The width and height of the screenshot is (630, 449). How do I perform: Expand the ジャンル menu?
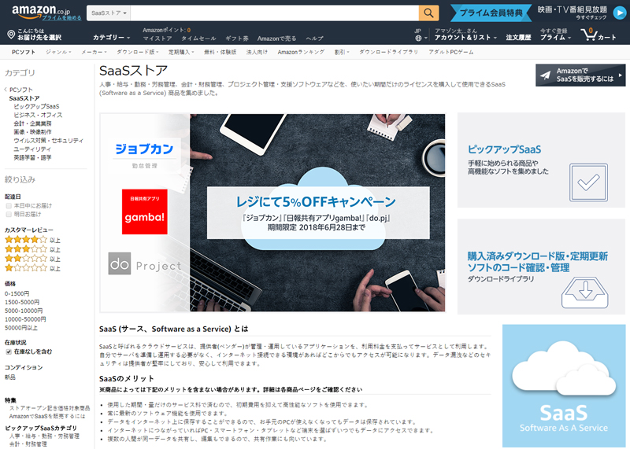(58, 52)
